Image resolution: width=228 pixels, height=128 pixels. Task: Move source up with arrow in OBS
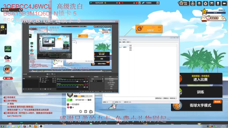pos(48,89)
